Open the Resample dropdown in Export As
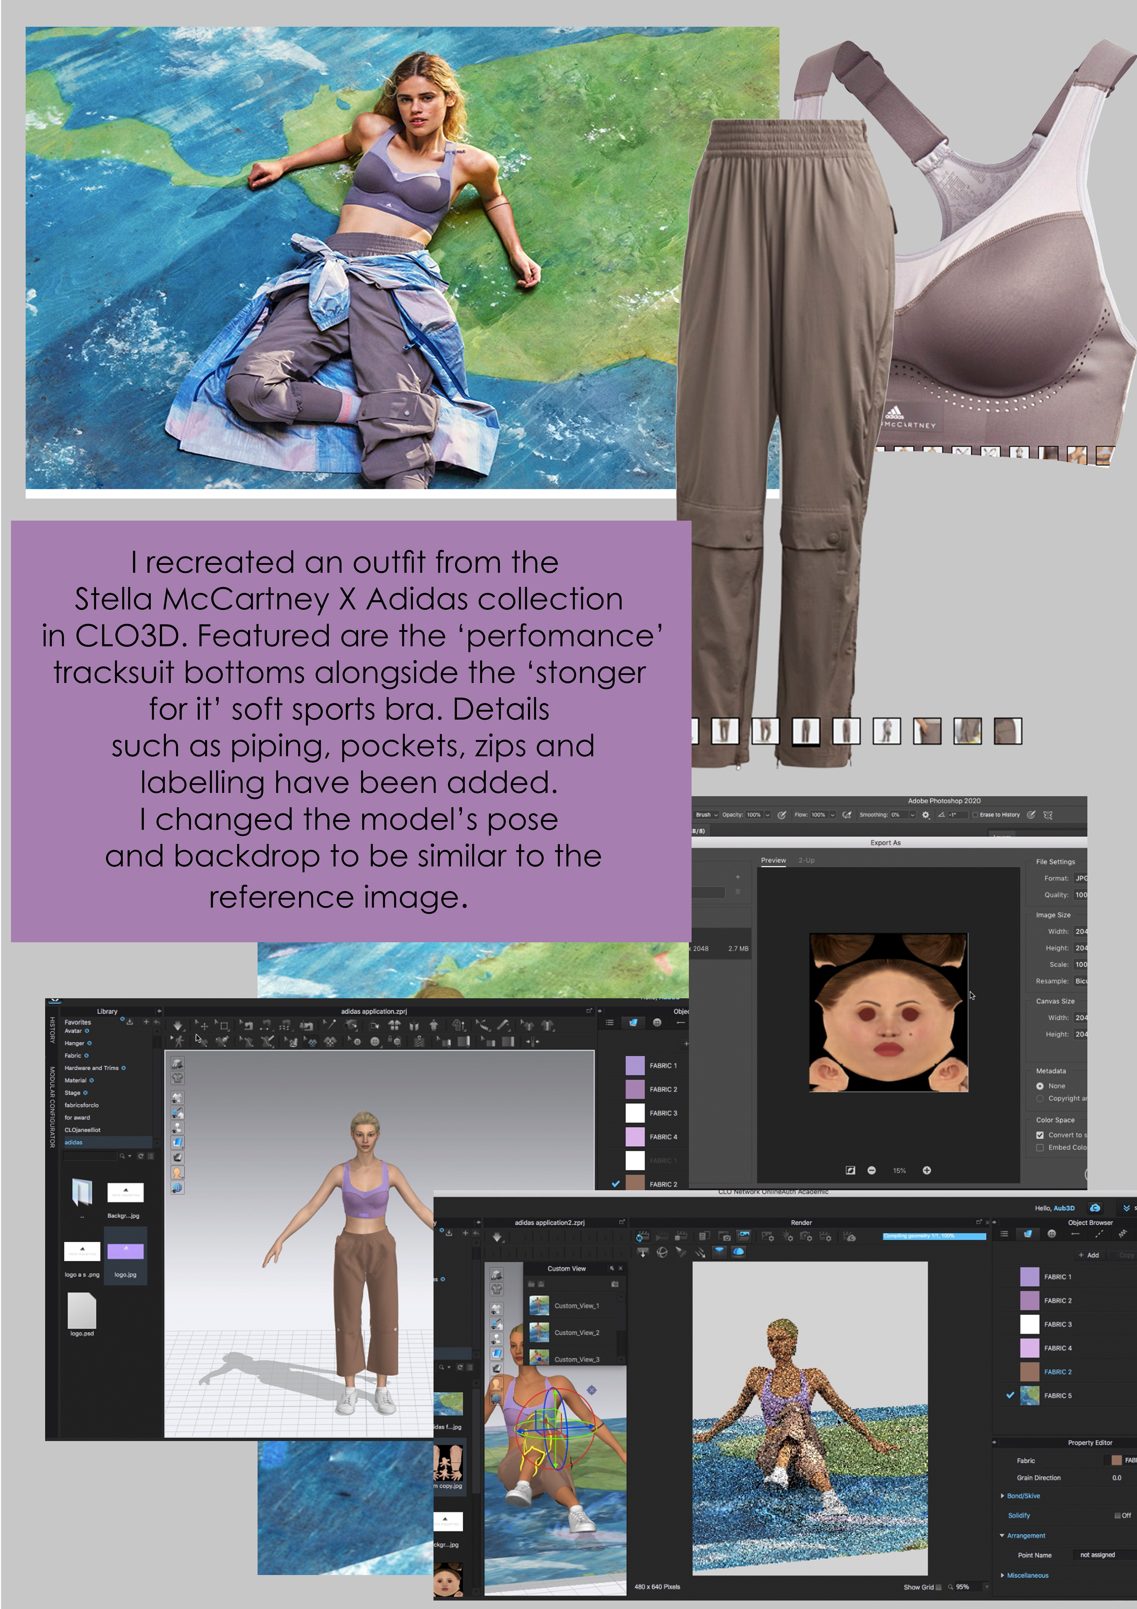This screenshot has height=1609, width=1137. click(x=1080, y=981)
